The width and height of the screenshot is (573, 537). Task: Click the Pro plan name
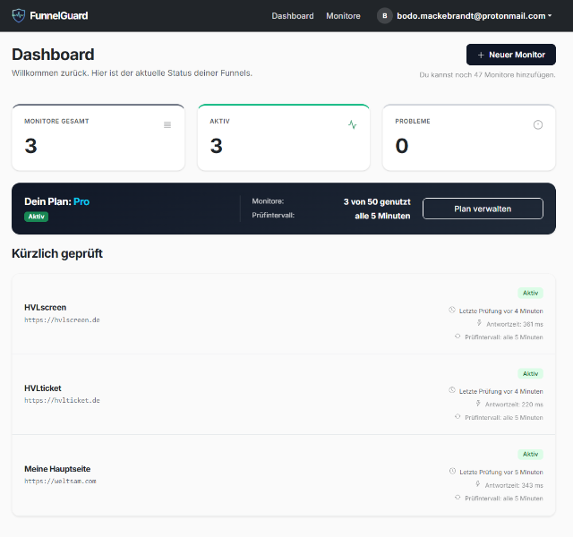coord(81,201)
